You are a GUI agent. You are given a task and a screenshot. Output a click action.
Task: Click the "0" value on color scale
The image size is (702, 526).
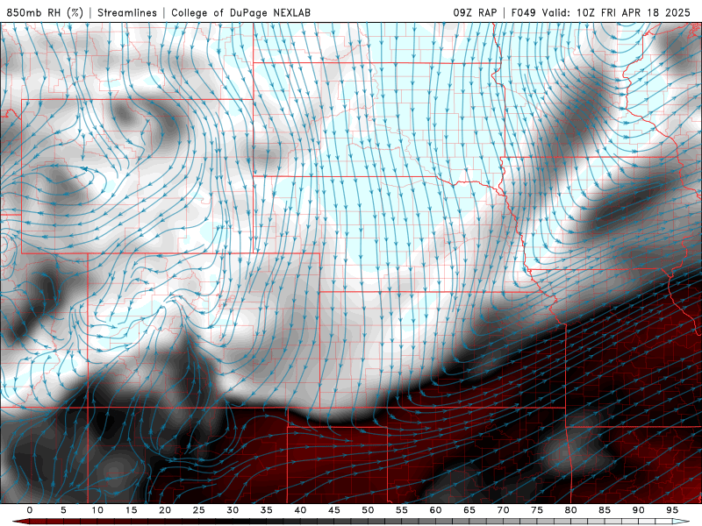pyautogui.click(x=30, y=510)
